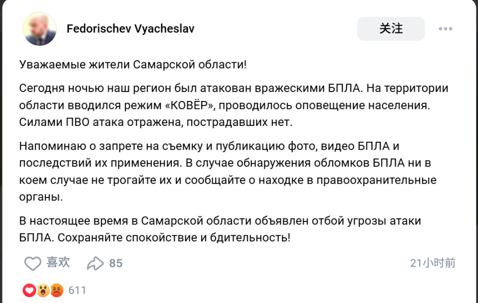The height and width of the screenshot is (303, 478).
Task: Click the greeting line "Уважаемые жители Самарской области!"
Action: pyautogui.click(x=133, y=65)
